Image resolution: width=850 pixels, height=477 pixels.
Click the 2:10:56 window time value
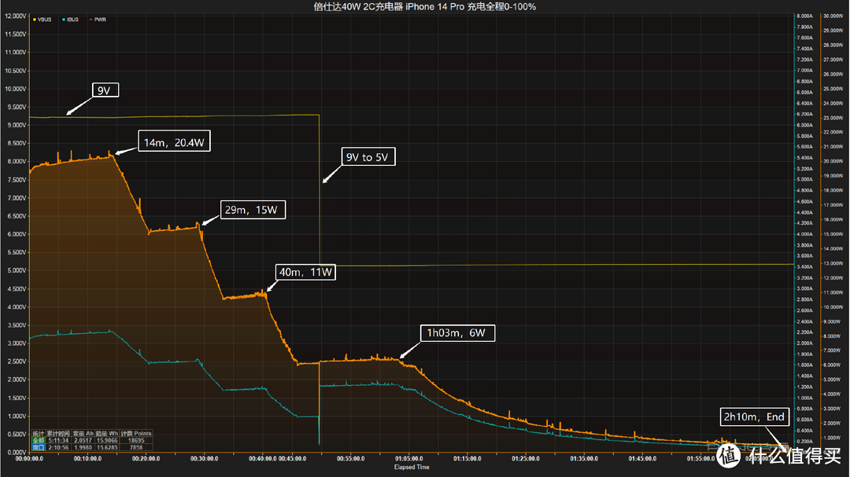(58, 447)
